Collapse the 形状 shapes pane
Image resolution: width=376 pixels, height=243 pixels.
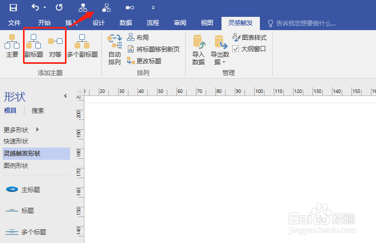click(x=65, y=96)
